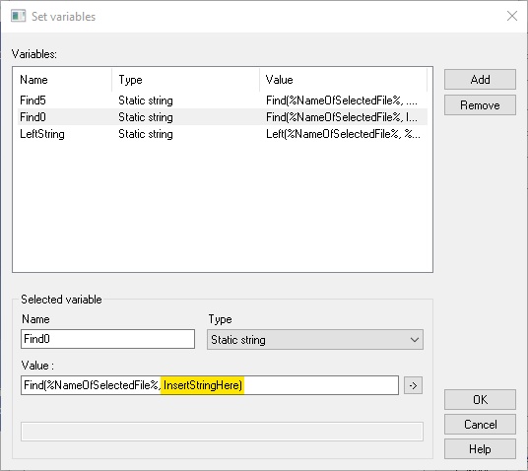
Task: Click the Name field containing Find0
Action: pyautogui.click(x=107, y=339)
